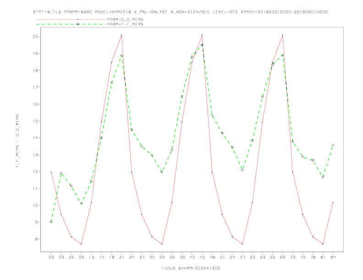Click y-axis tick label 18
The height and width of the screenshot is (280, 363).
35,70
